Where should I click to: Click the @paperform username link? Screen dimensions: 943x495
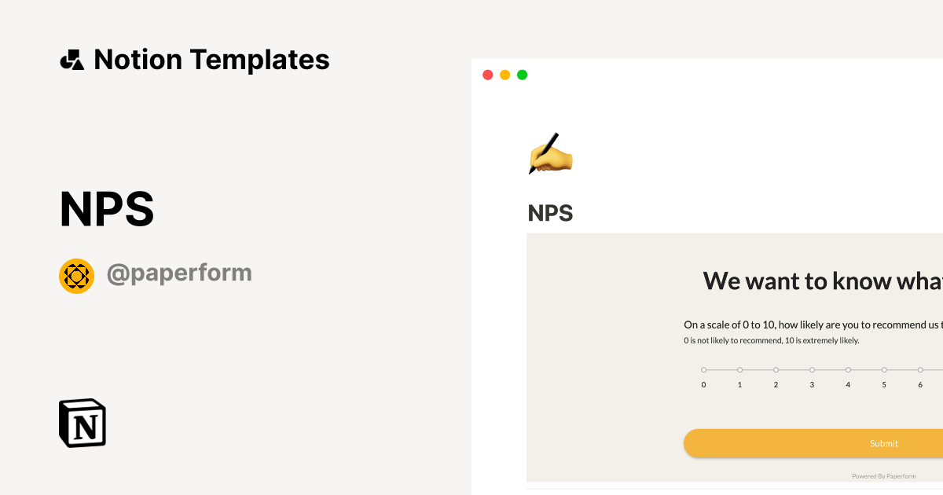click(179, 272)
